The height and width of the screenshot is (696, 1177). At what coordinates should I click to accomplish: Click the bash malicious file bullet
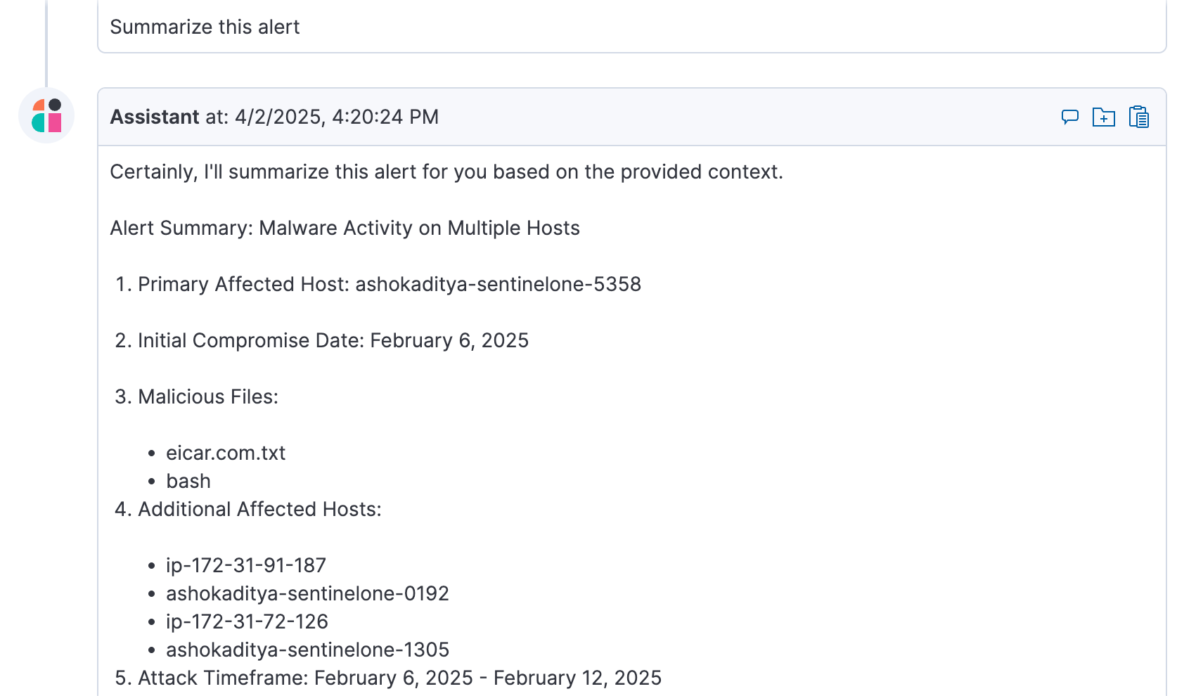click(x=188, y=481)
